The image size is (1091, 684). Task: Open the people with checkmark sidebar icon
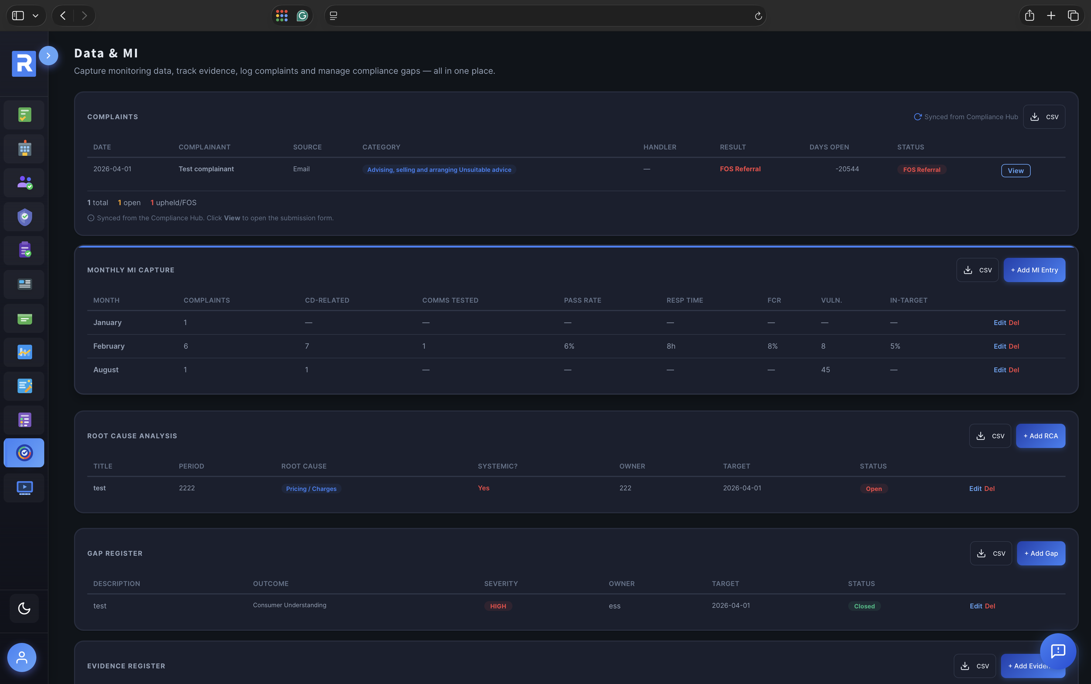point(24,183)
